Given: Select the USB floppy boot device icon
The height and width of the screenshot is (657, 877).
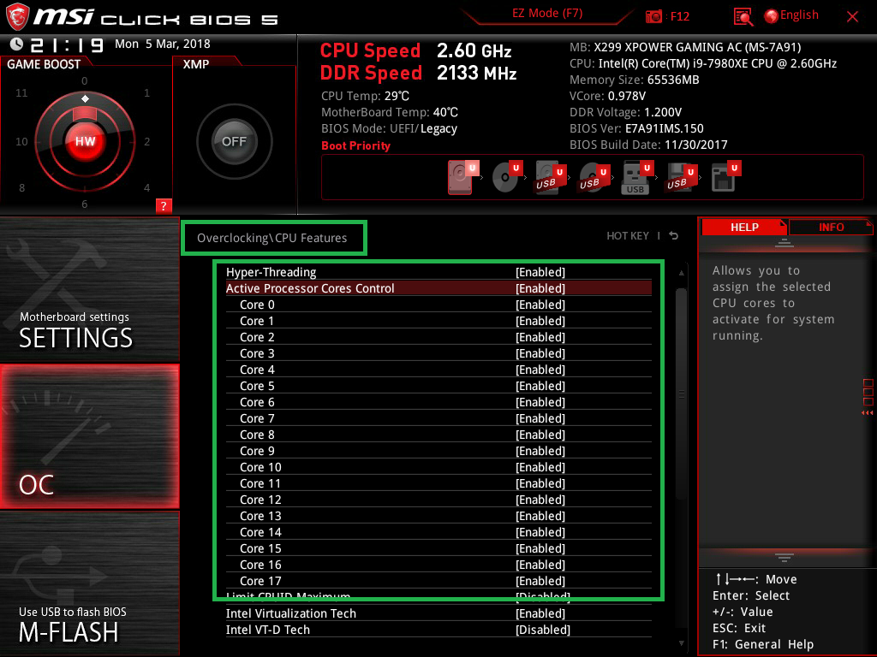Looking at the screenshot, I should pos(681,178).
